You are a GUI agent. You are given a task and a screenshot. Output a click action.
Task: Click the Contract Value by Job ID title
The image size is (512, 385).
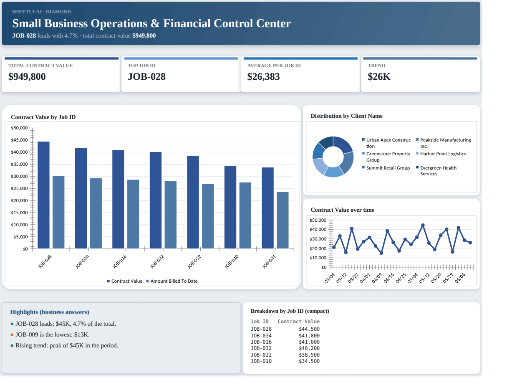(43, 117)
